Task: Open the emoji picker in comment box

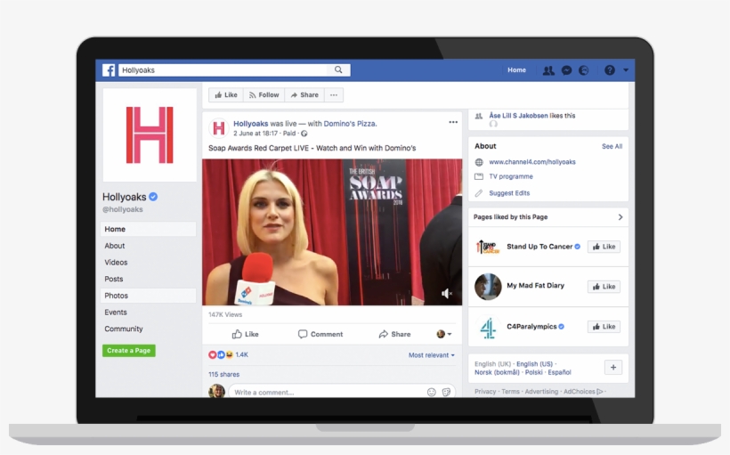Action: click(432, 392)
